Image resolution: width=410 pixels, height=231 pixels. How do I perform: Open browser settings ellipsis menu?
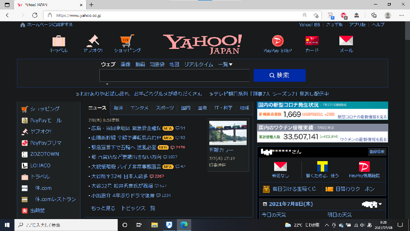tap(402, 16)
